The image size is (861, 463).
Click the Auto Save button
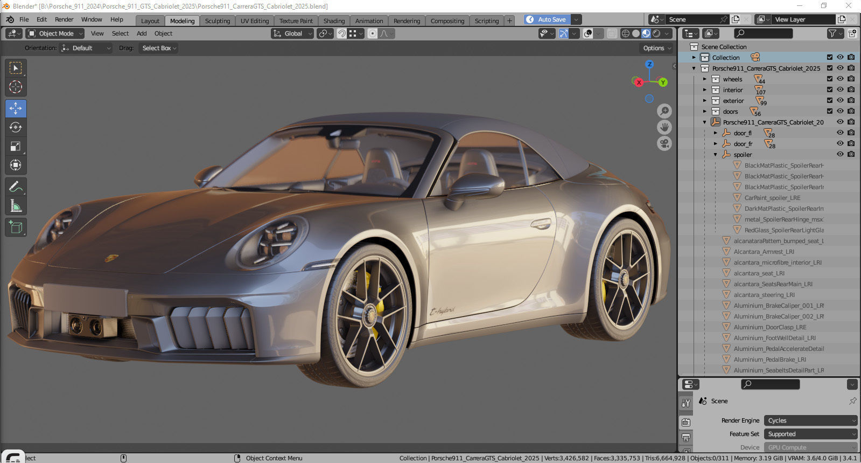click(547, 19)
